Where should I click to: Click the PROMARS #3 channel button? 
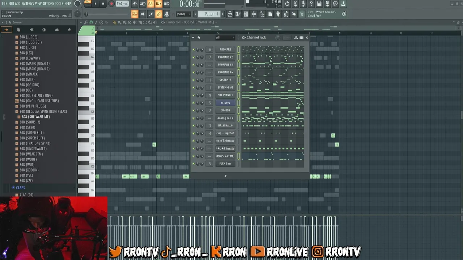[225, 65]
